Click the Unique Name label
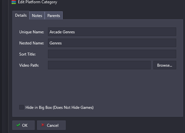This screenshot has height=133, width=185. point(32,32)
